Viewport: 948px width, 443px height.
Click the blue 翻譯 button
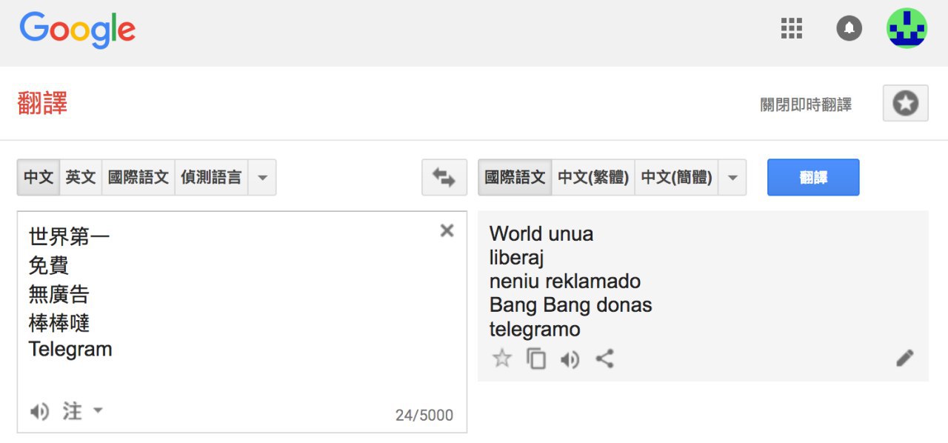[x=813, y=178]
